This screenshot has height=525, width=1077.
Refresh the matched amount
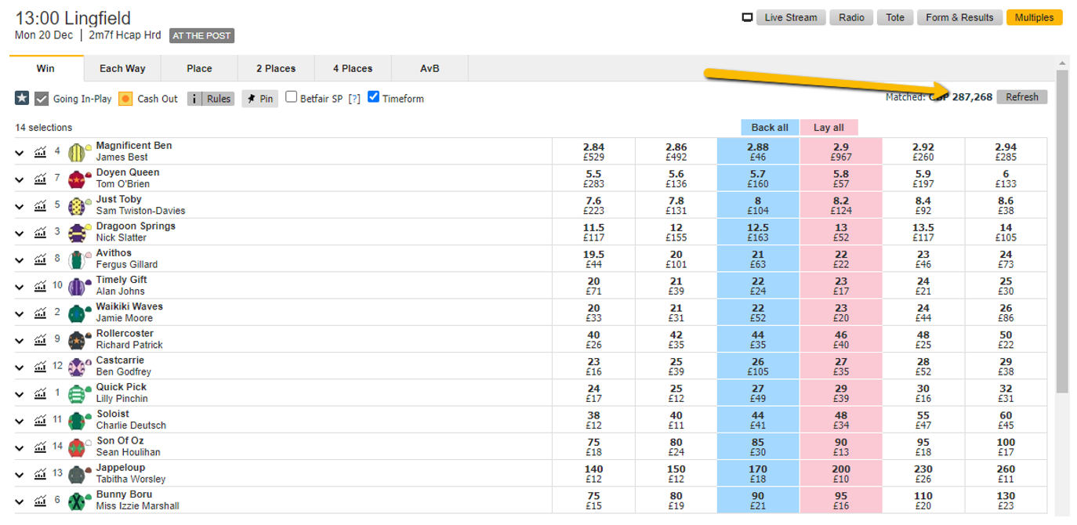click(1022, 97)
